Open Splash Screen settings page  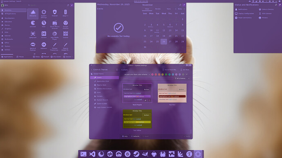105,103
